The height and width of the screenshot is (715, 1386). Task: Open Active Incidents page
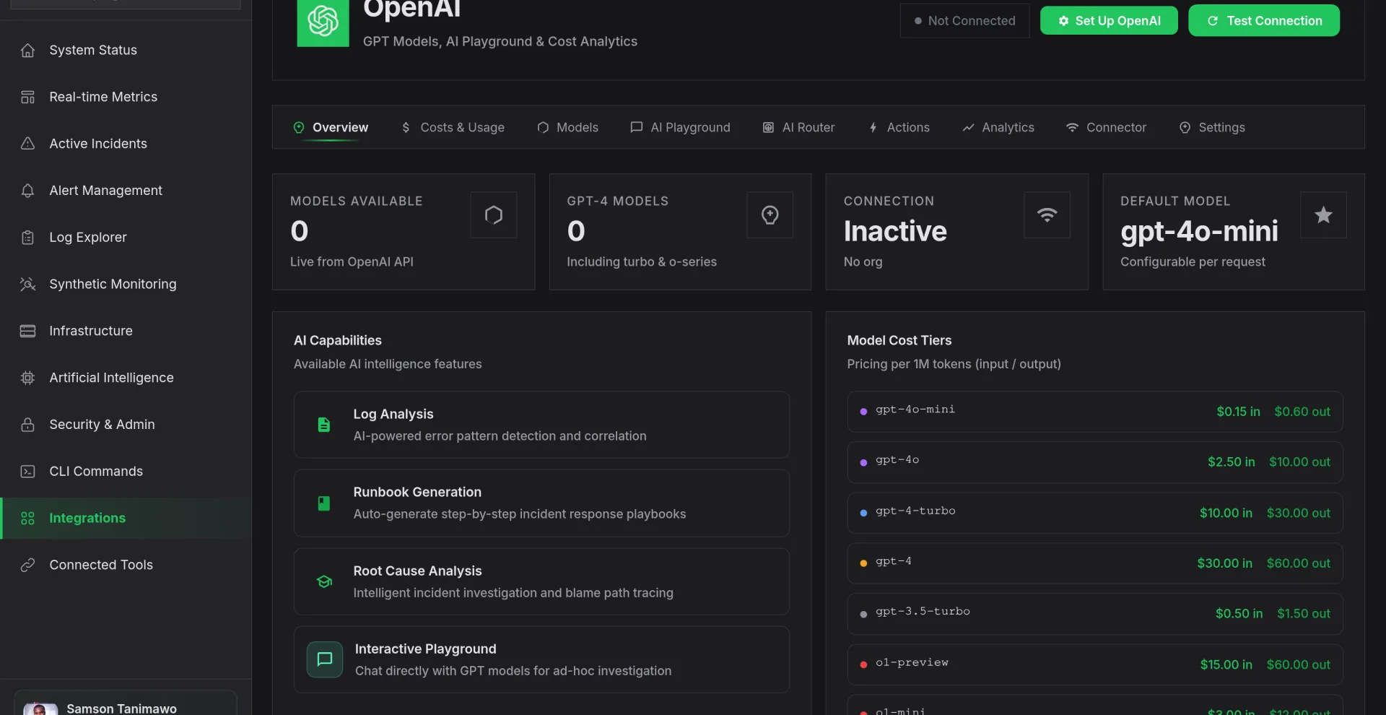click(126, 144)
